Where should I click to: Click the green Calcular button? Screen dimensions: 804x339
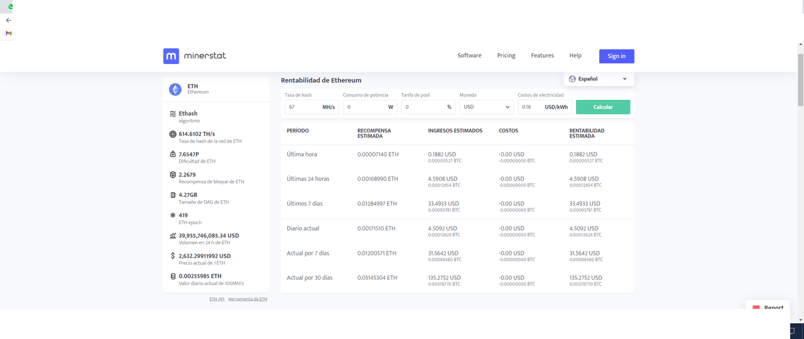tap(603, 107)
